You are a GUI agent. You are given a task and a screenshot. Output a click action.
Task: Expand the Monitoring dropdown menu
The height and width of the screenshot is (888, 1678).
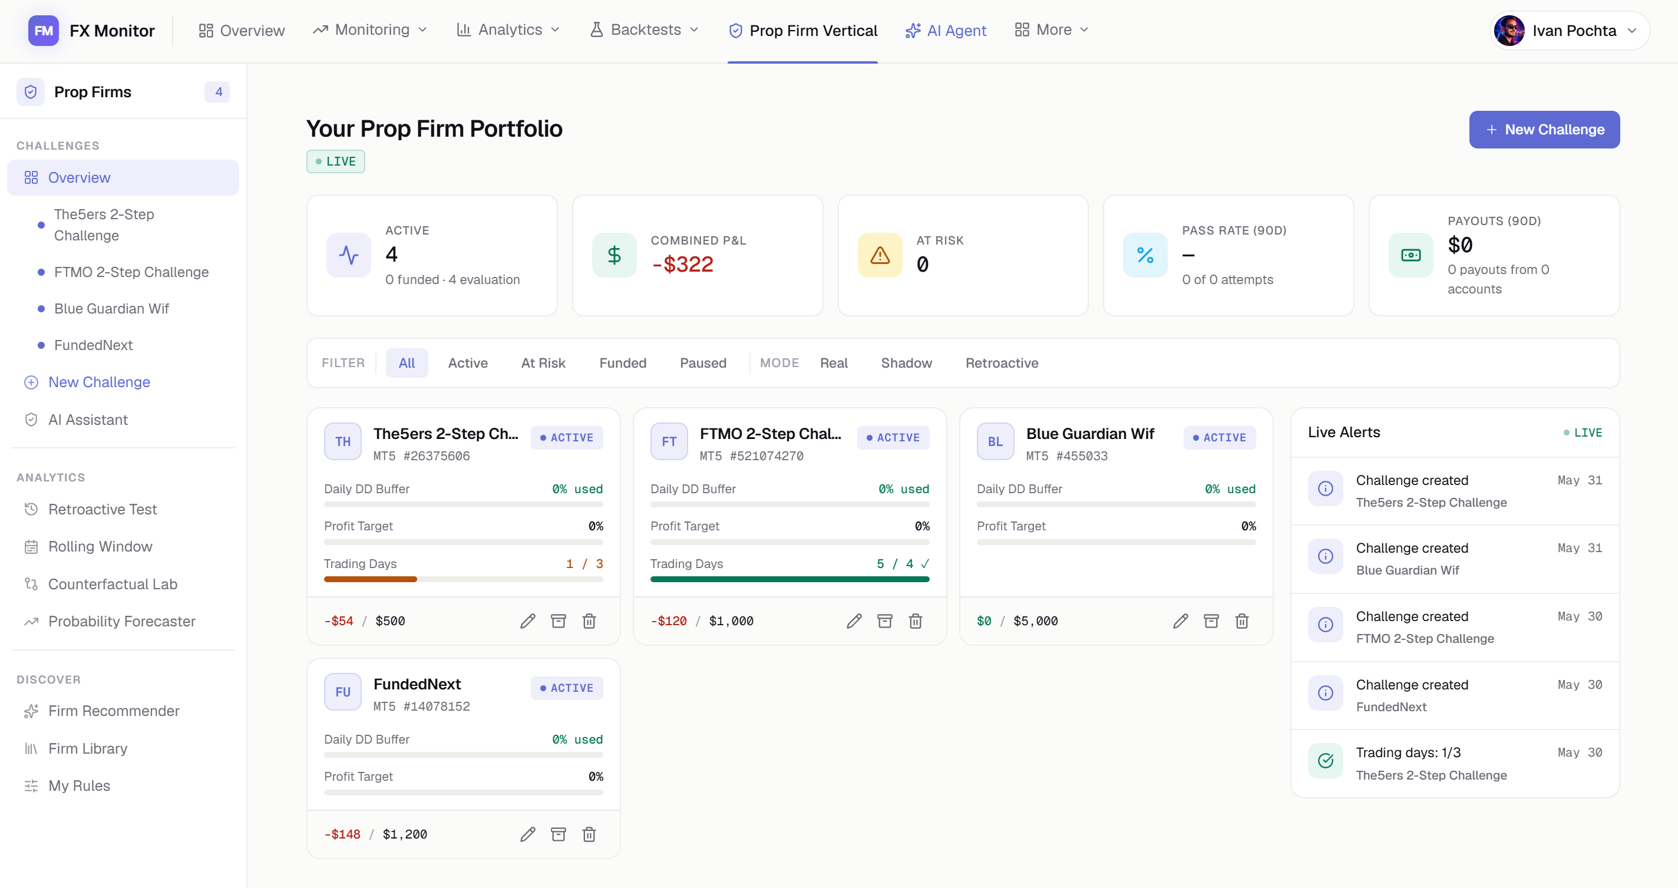coord(370,30)
